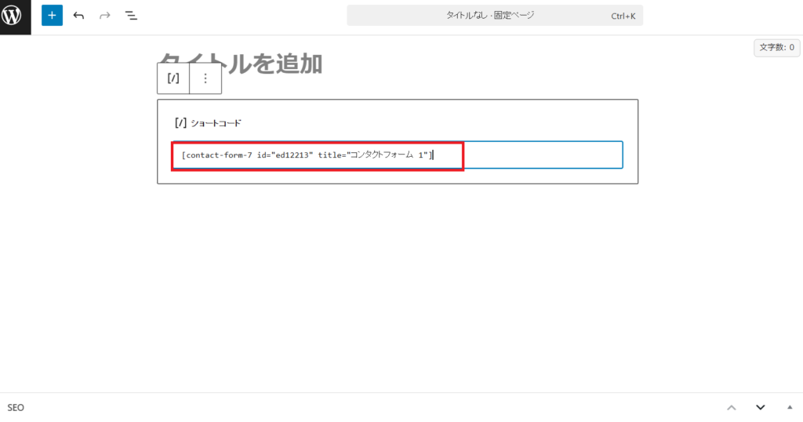Click the Ctrl+K shortcut hint
Image resolution: width=803 pixels, height=422 pixels.
[x=624, y=16]
